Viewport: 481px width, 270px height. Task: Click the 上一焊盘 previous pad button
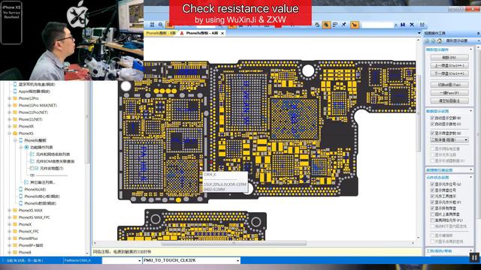[449, 65]
